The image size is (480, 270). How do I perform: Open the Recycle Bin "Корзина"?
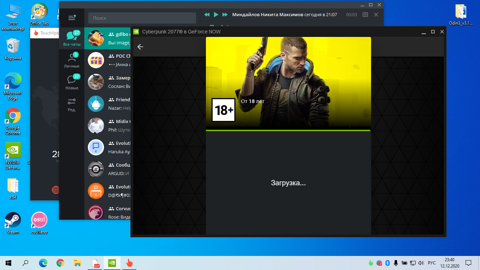tap(13, 49)
